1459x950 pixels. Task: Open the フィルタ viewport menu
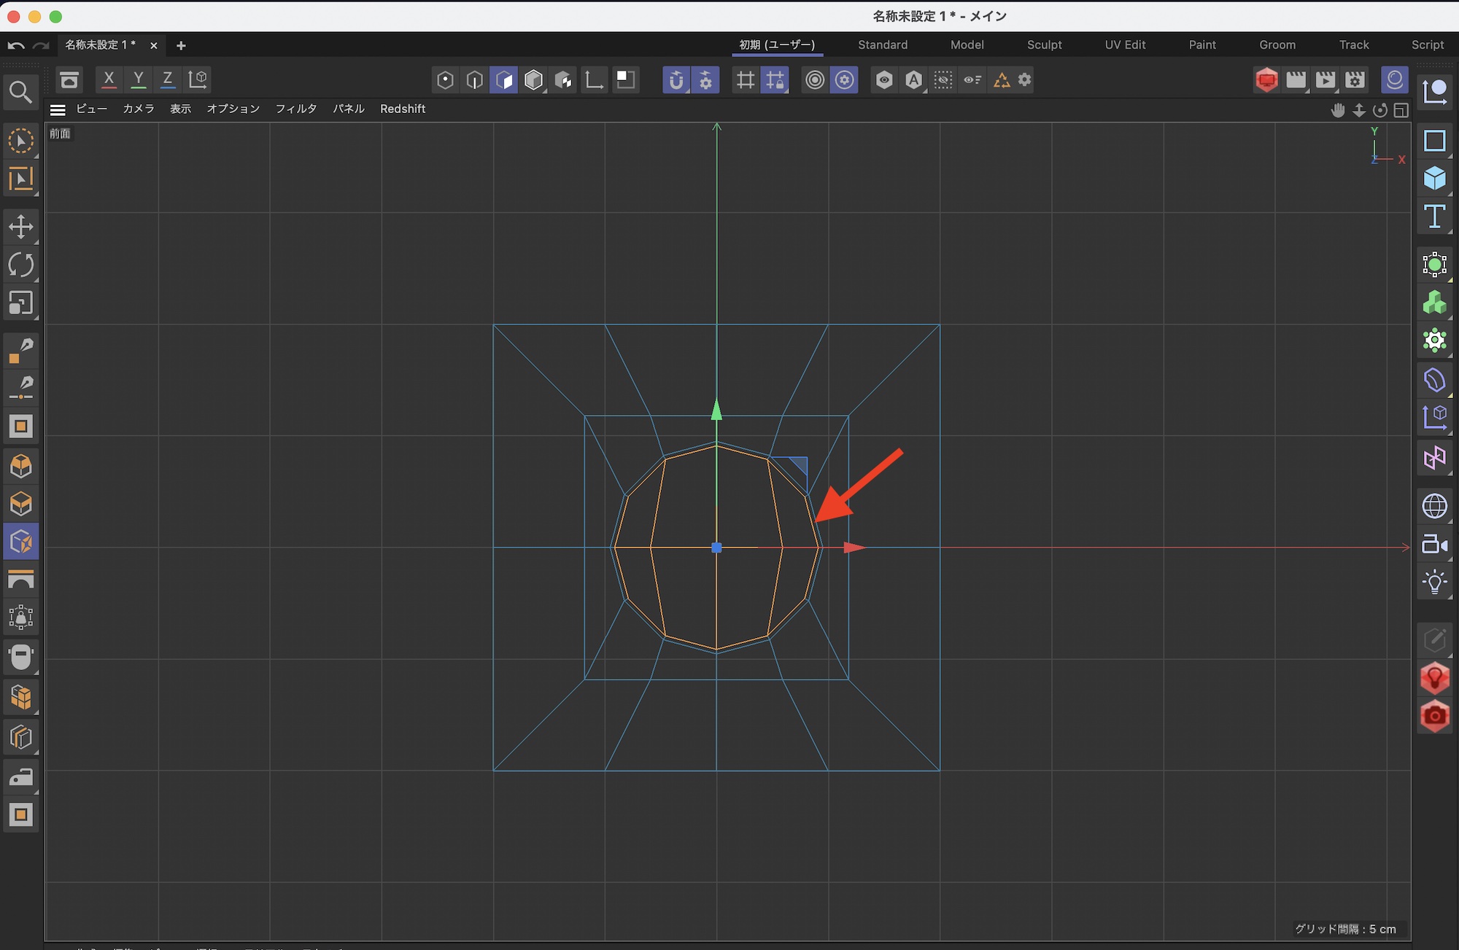(x=295, y=109)
